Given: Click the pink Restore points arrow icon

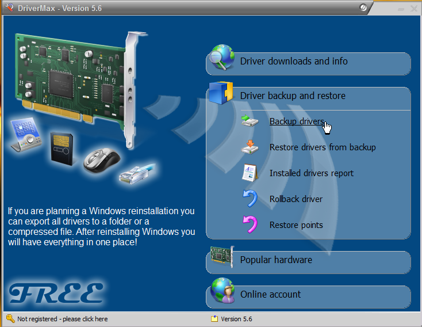Looking at the screenshot, I should click(x=250, y=225).
